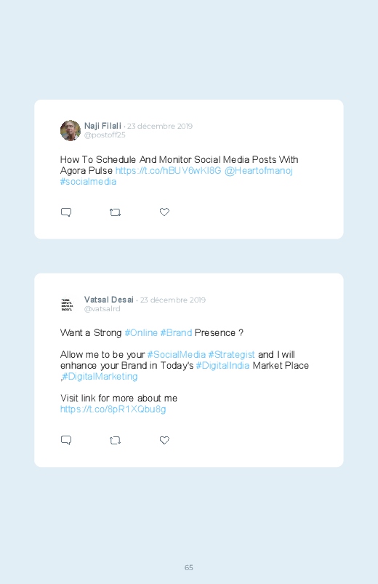The height and width of the screenshot is (584, 378).
Task: Open the #socialmedia hashtag
Action: 88,181
